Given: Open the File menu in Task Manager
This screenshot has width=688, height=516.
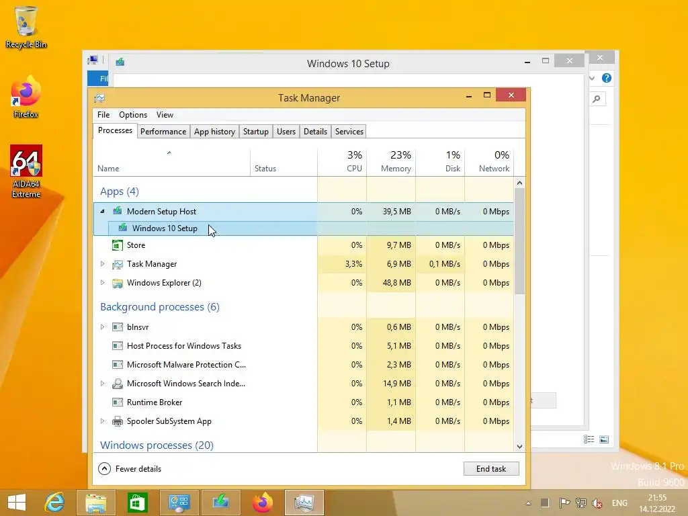Looking at the screenshot, I should tap(103, 114).
